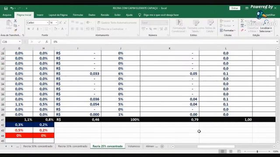
Task: Open the number format dropdown
Action: (x=166, y=23)
